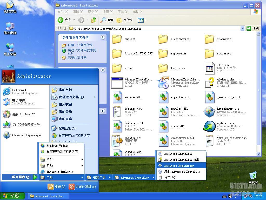The image size is (266, 200).
Task: Select Advanced Installer Caphyon LTD executable icon
Action: click(163, 83)
